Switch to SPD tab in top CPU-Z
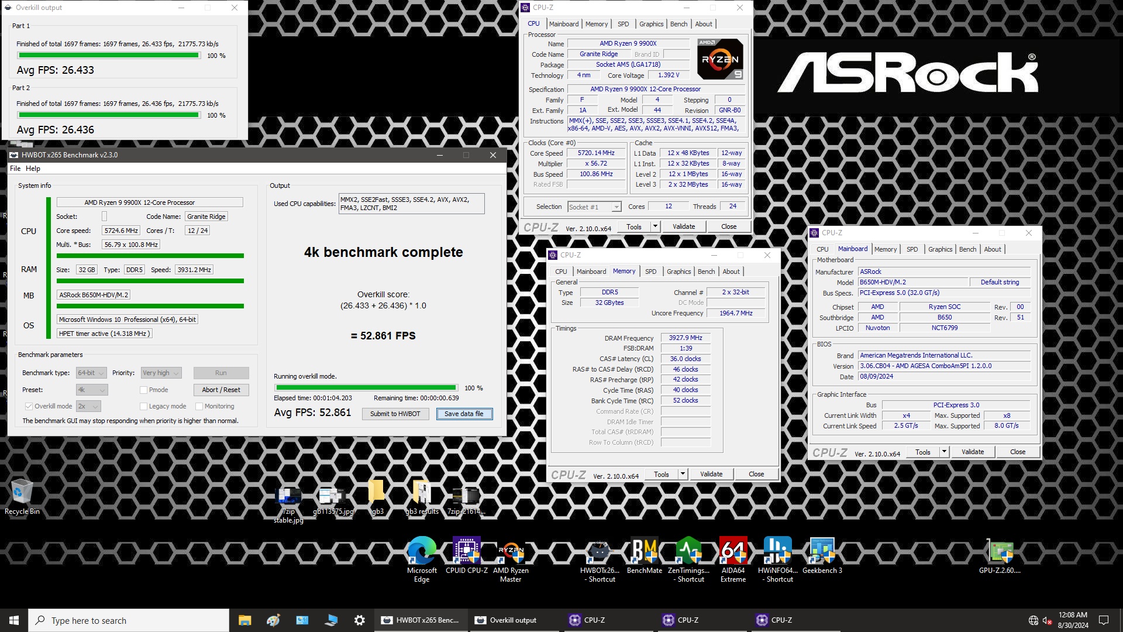 pos(623,24)
